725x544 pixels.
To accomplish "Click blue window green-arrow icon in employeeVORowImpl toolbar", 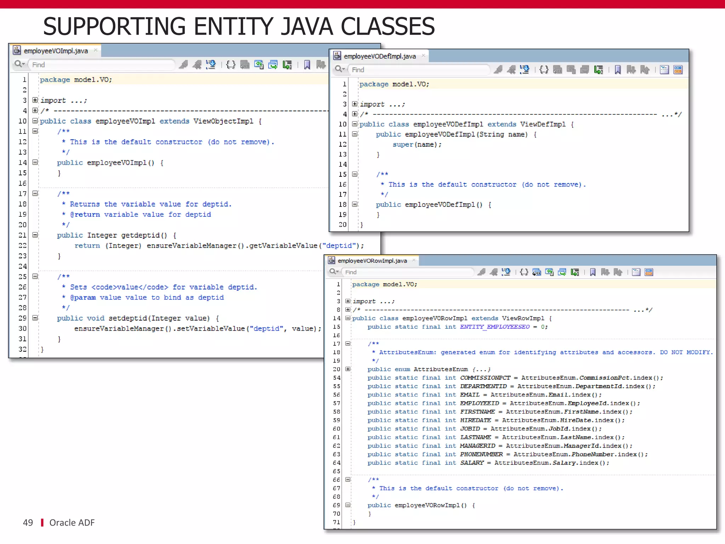I will tap(549, 272).
